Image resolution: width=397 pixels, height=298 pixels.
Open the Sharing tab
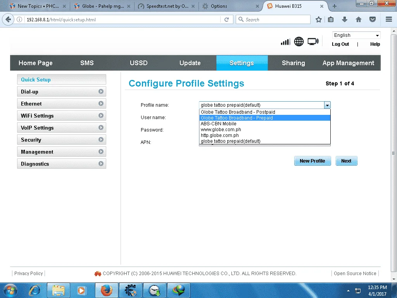click(x=293, y=63)
